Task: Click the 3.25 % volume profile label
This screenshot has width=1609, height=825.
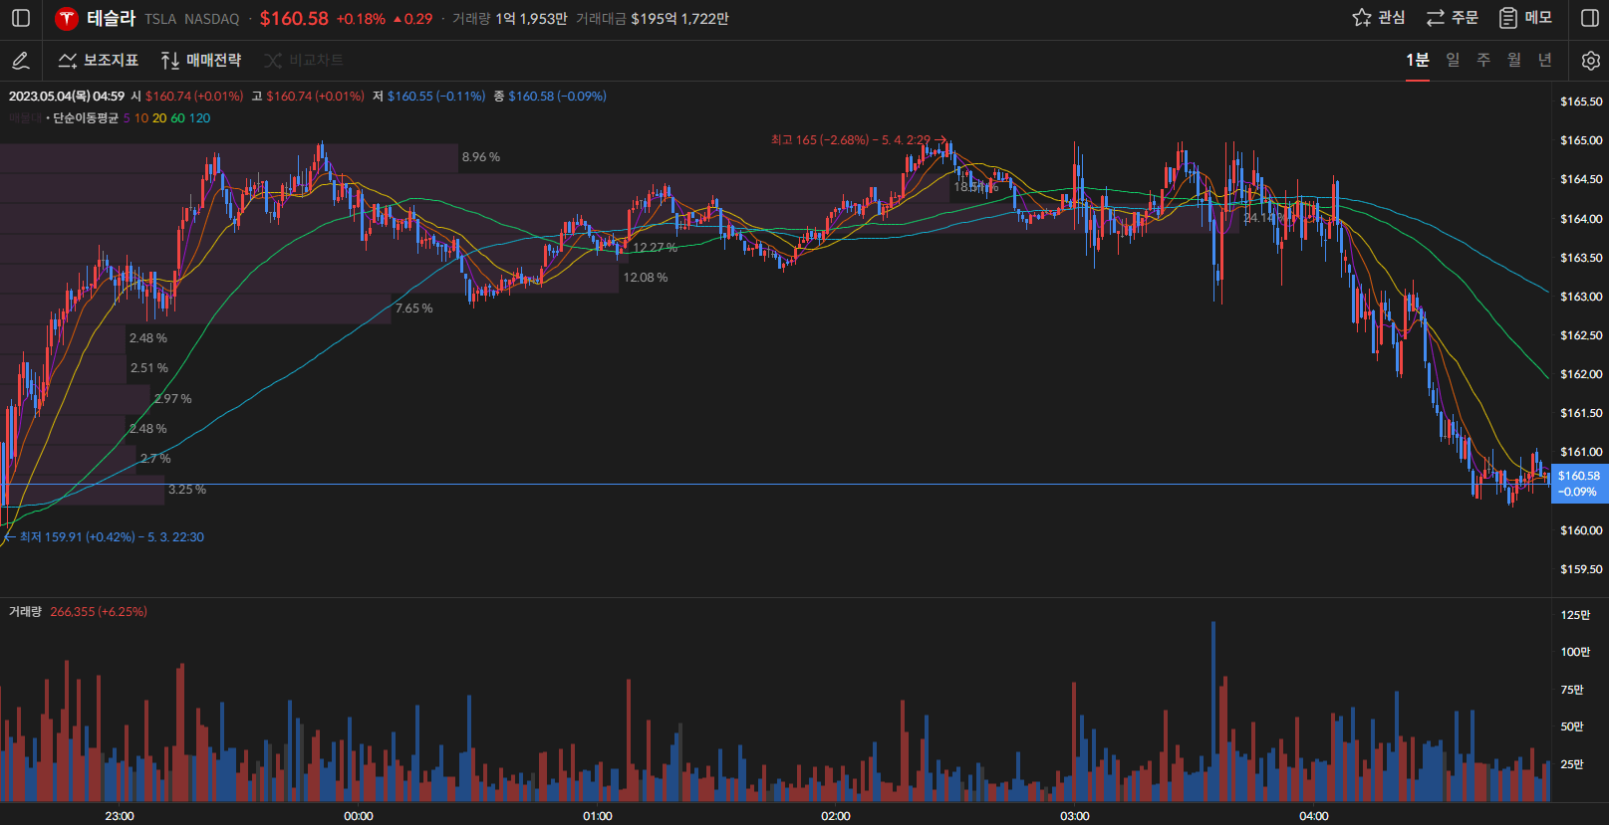Action: point(187,490)
